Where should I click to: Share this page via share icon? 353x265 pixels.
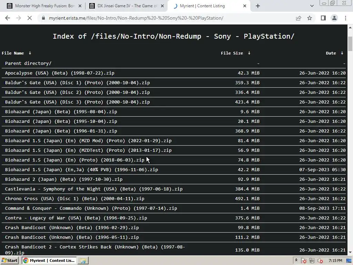click(x=299, y=18)
